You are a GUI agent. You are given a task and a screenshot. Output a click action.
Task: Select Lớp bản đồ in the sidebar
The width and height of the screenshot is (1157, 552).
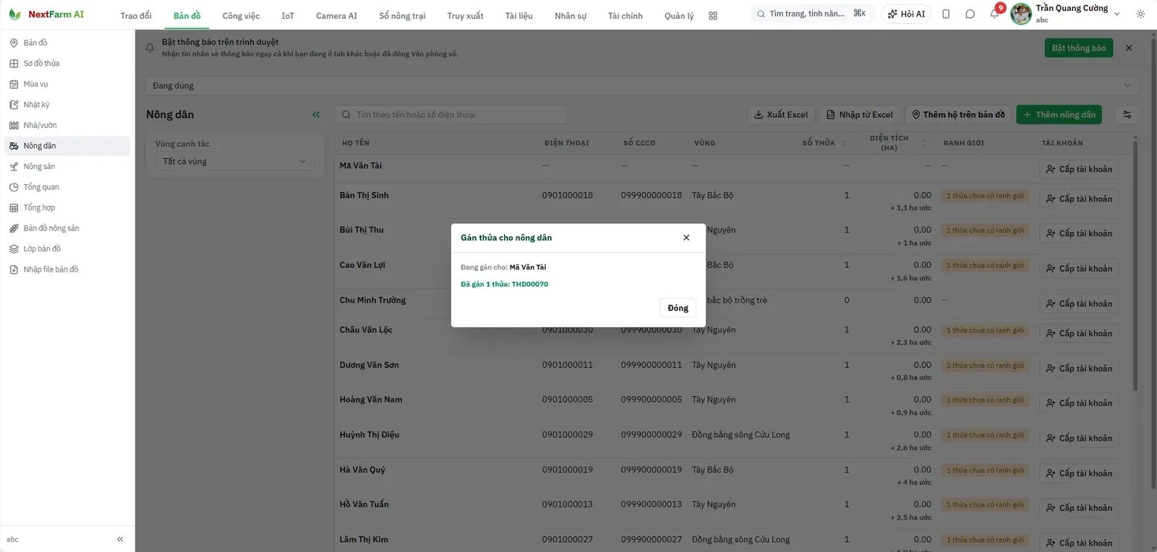(x=67, y=249)
